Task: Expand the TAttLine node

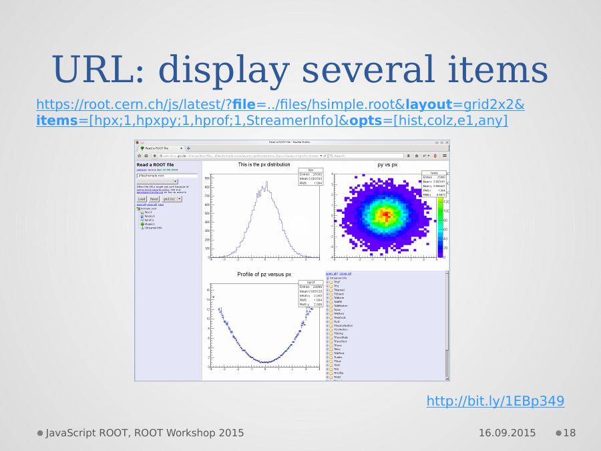Action: coord(327,298)
